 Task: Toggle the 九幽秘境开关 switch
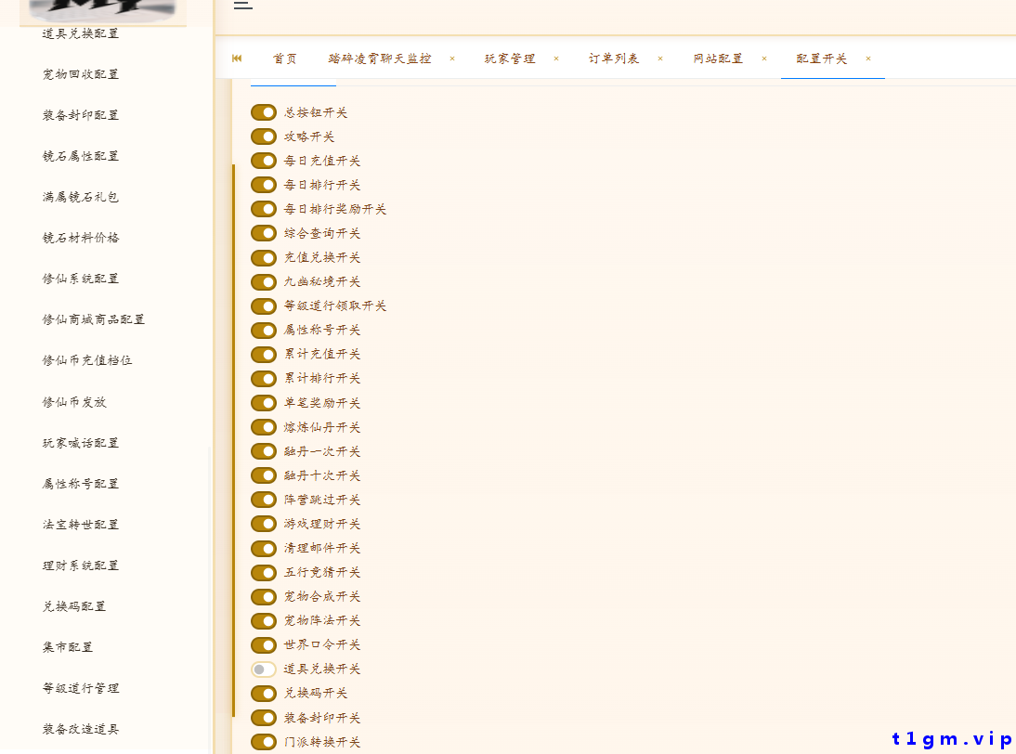(x=263, y=281)
